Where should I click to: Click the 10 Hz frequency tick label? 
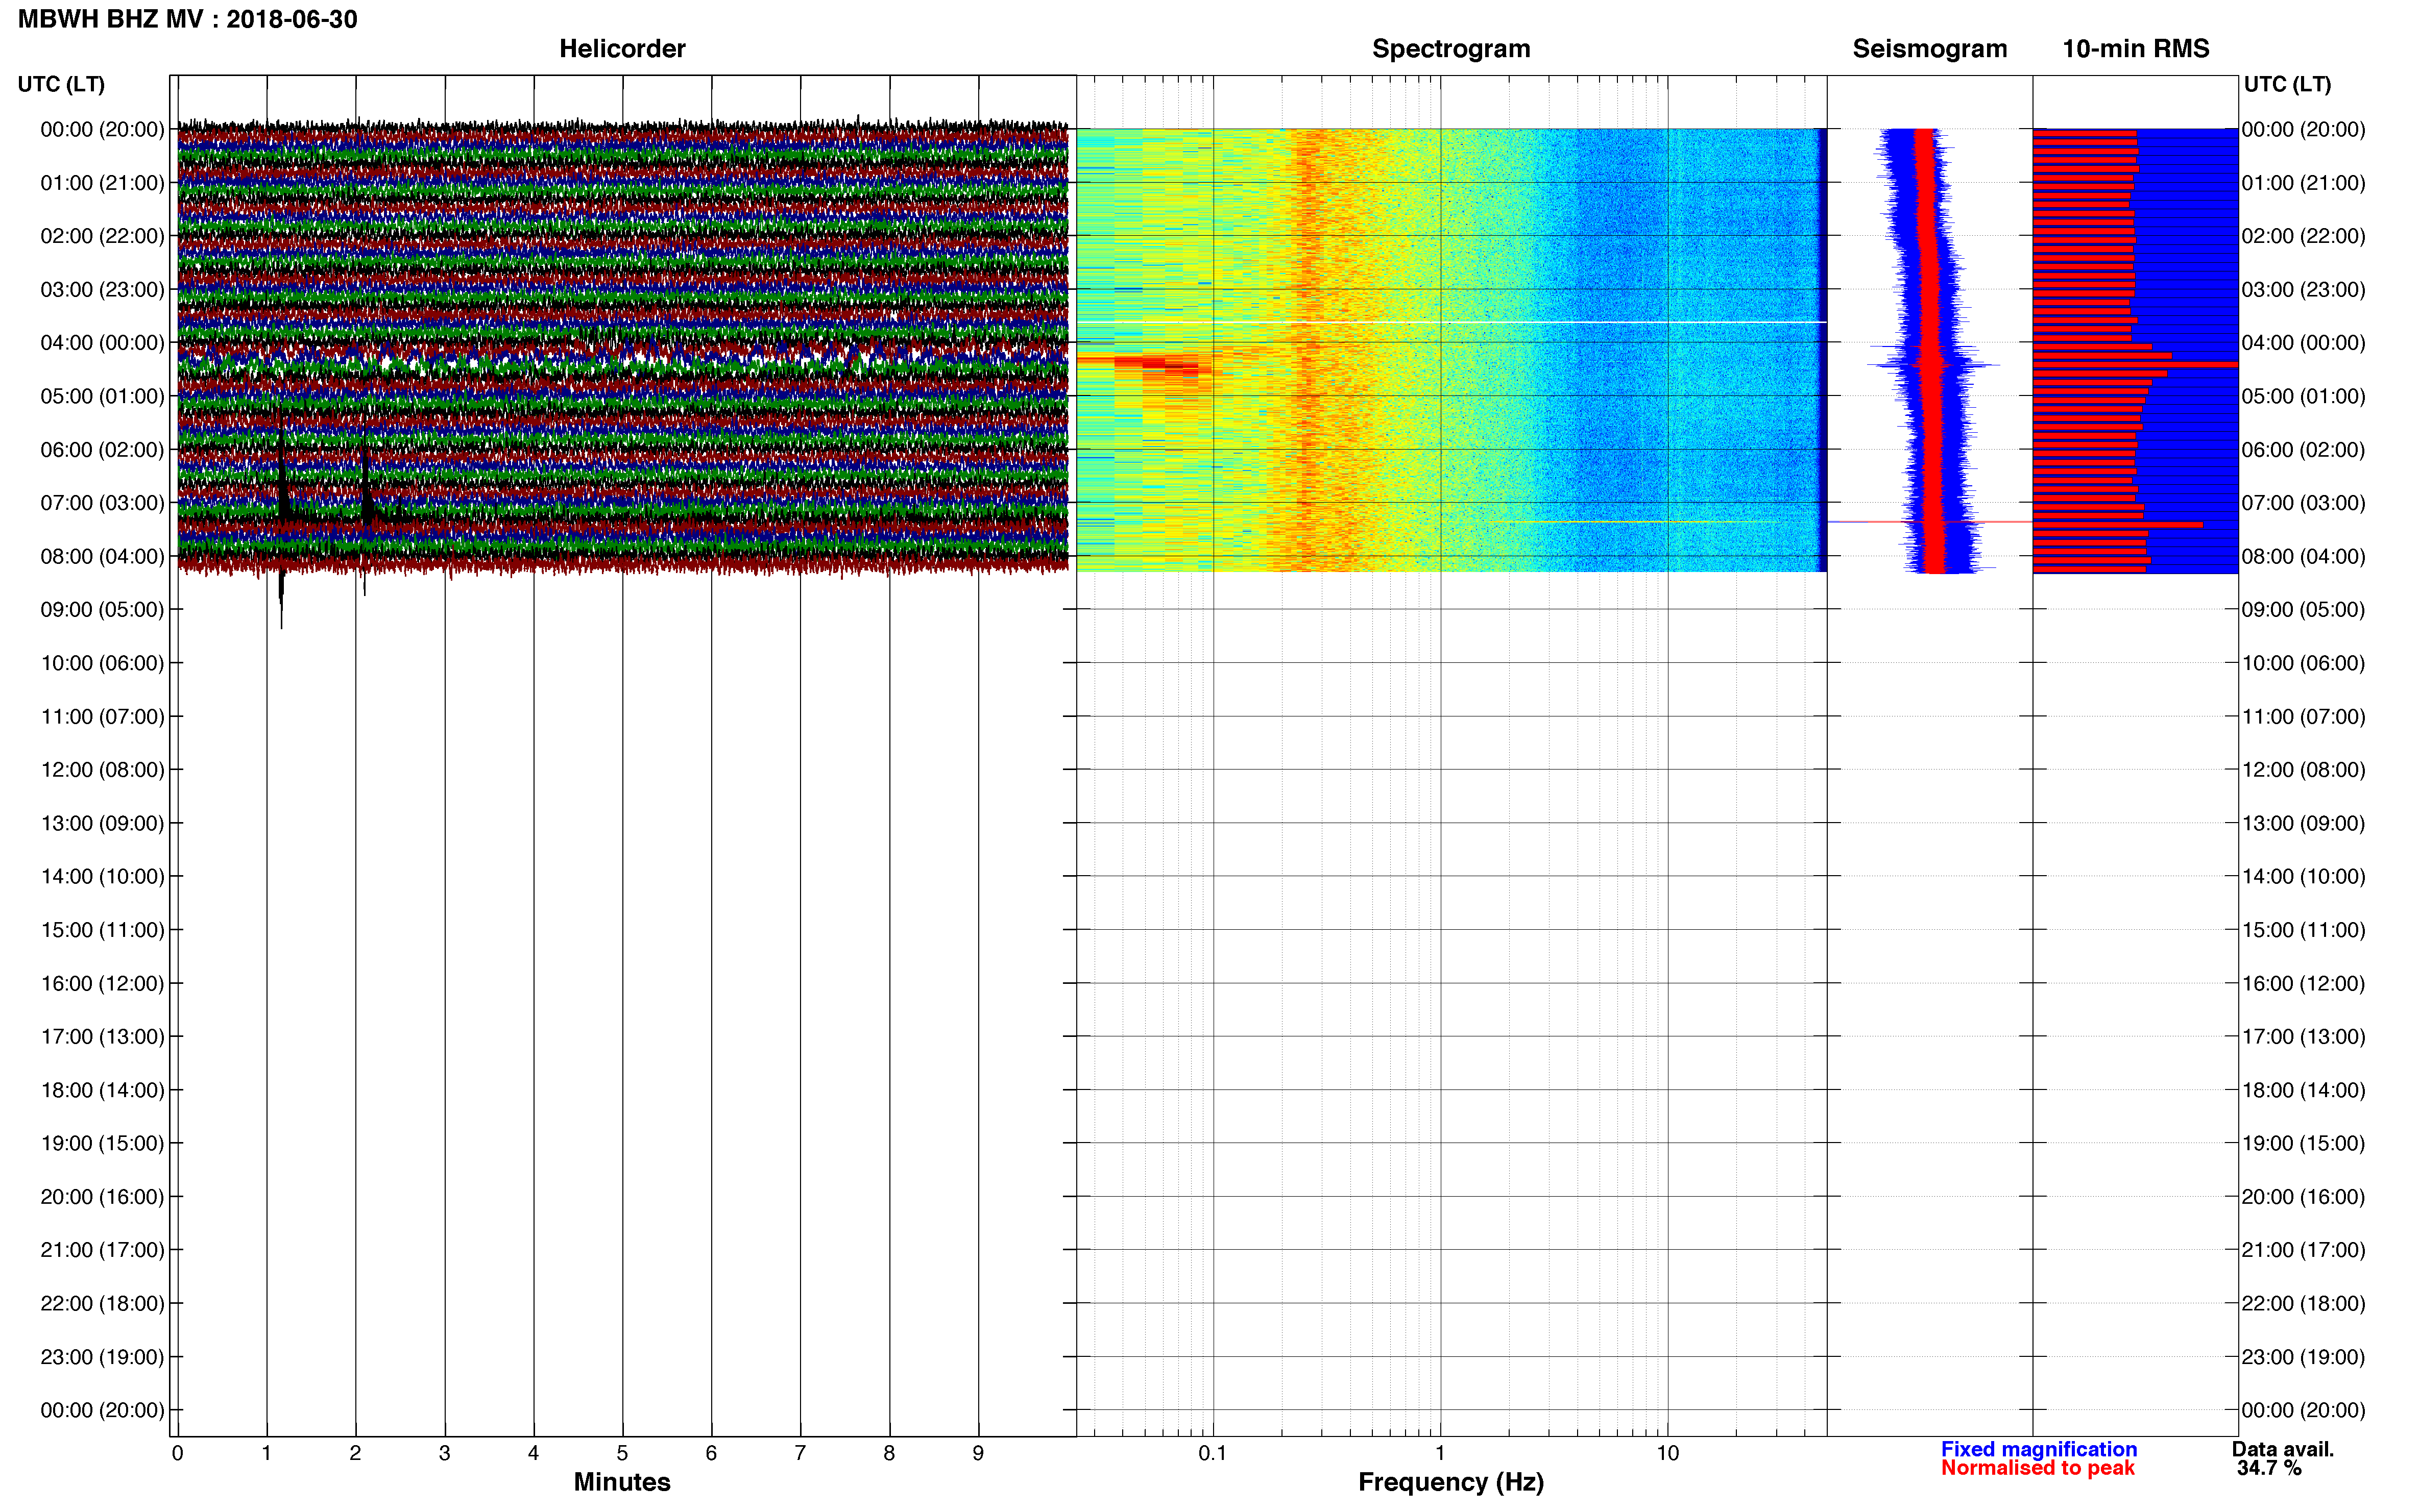click(1667, 1453)
